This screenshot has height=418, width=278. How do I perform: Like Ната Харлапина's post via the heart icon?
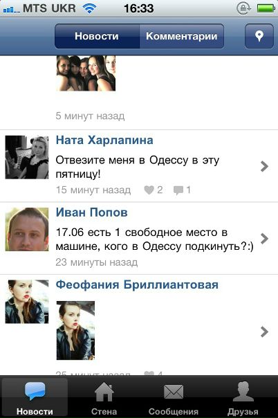(149, 190)
